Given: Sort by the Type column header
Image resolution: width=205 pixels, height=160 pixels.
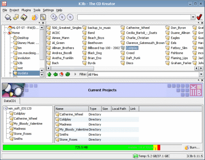Looking at the screenshot, I should click(x=95, y=109).
